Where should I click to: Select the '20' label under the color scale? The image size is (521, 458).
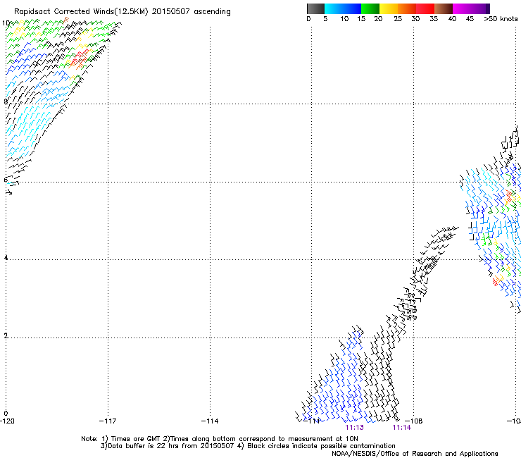(x=378, y=19)
